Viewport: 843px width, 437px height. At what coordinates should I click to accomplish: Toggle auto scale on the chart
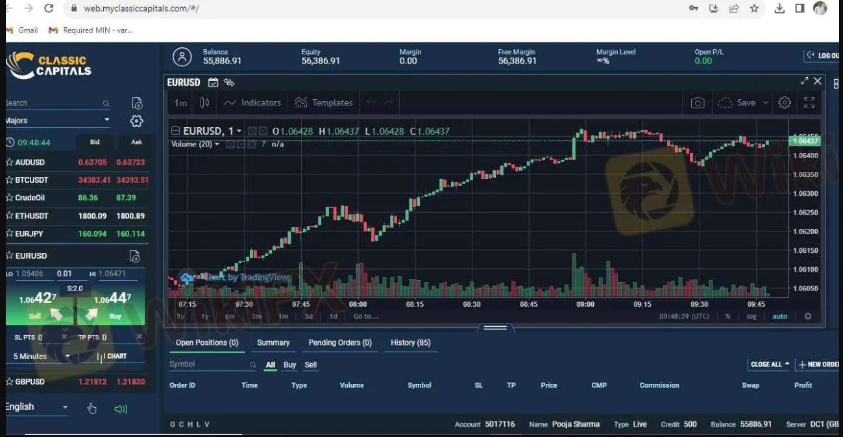coord(779,316)
